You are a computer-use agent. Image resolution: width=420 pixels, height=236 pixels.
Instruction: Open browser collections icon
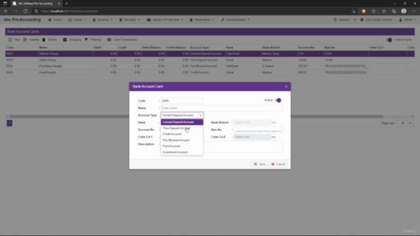394,11
